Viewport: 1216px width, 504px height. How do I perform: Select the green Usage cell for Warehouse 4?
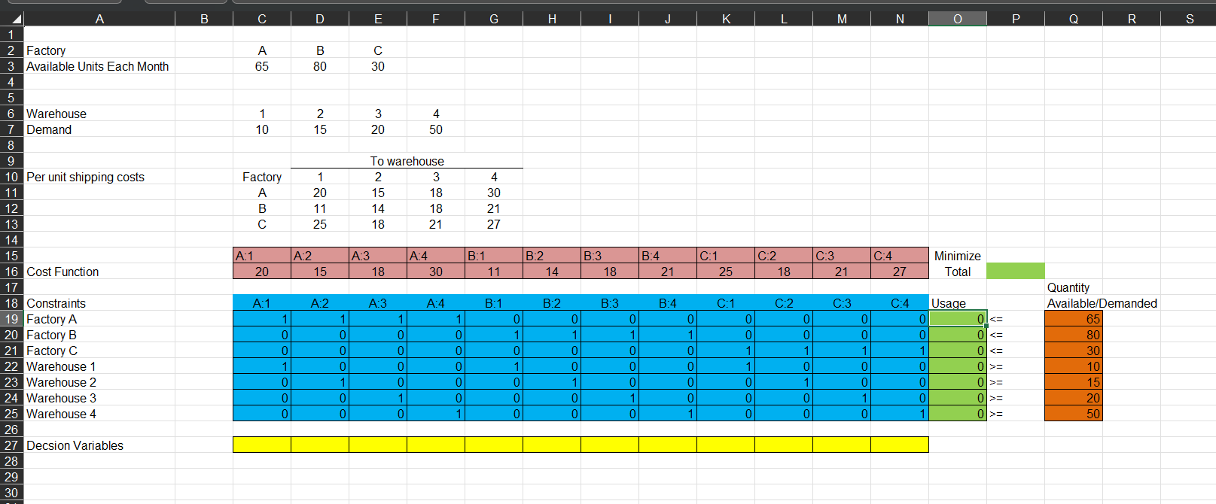(x=958, y=414)
